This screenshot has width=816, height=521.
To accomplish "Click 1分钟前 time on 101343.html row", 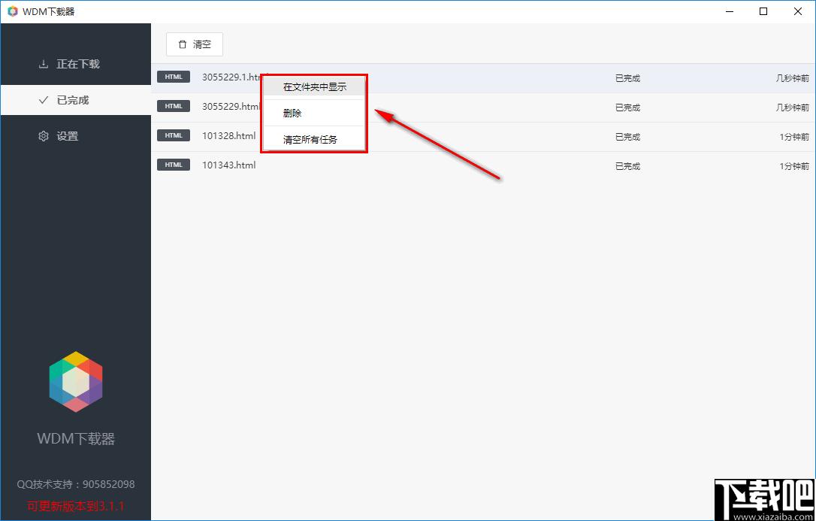I will click(794, 167).
